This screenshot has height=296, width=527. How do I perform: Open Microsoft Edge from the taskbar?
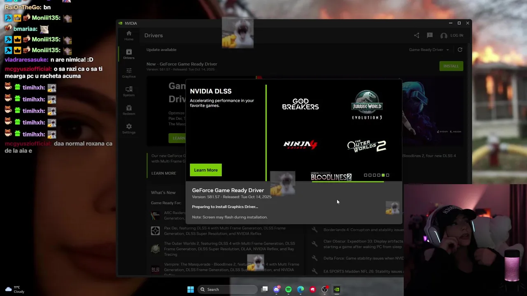[301, 289]
